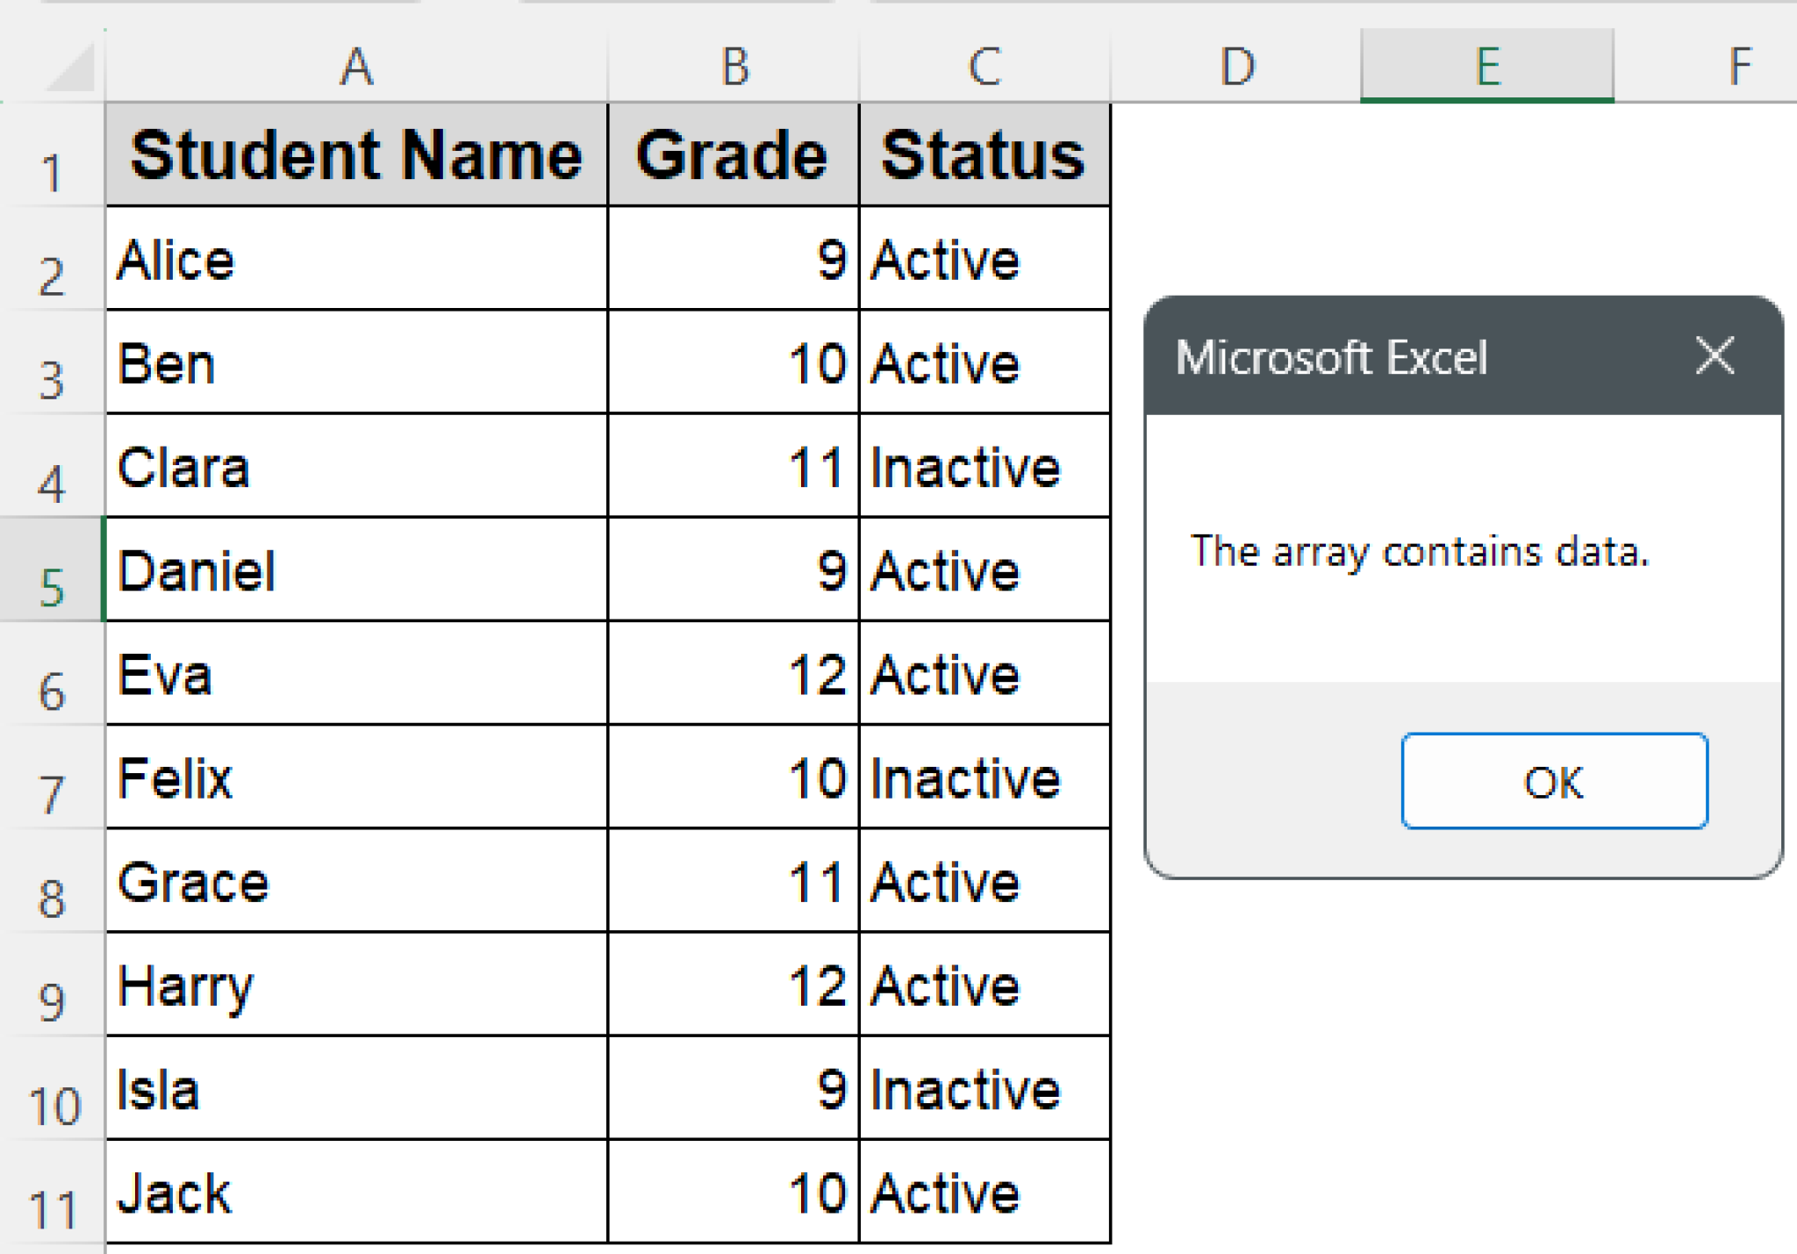The image size is (1797, 1254).
Task: Click Daniel's name cell
Action: click(356, 569)
